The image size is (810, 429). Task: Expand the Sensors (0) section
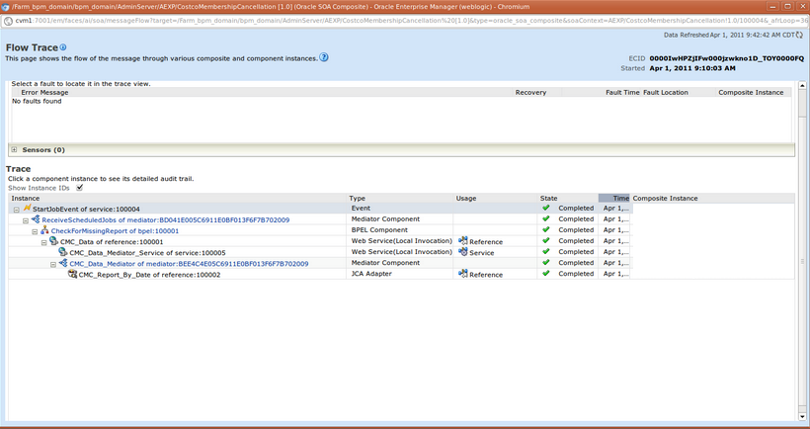tap(15, 150)
